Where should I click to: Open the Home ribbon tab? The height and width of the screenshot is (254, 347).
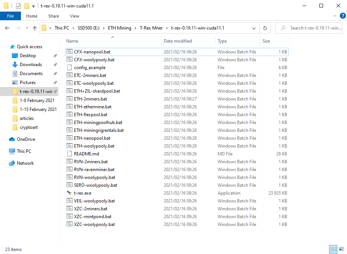click(32, 16)
